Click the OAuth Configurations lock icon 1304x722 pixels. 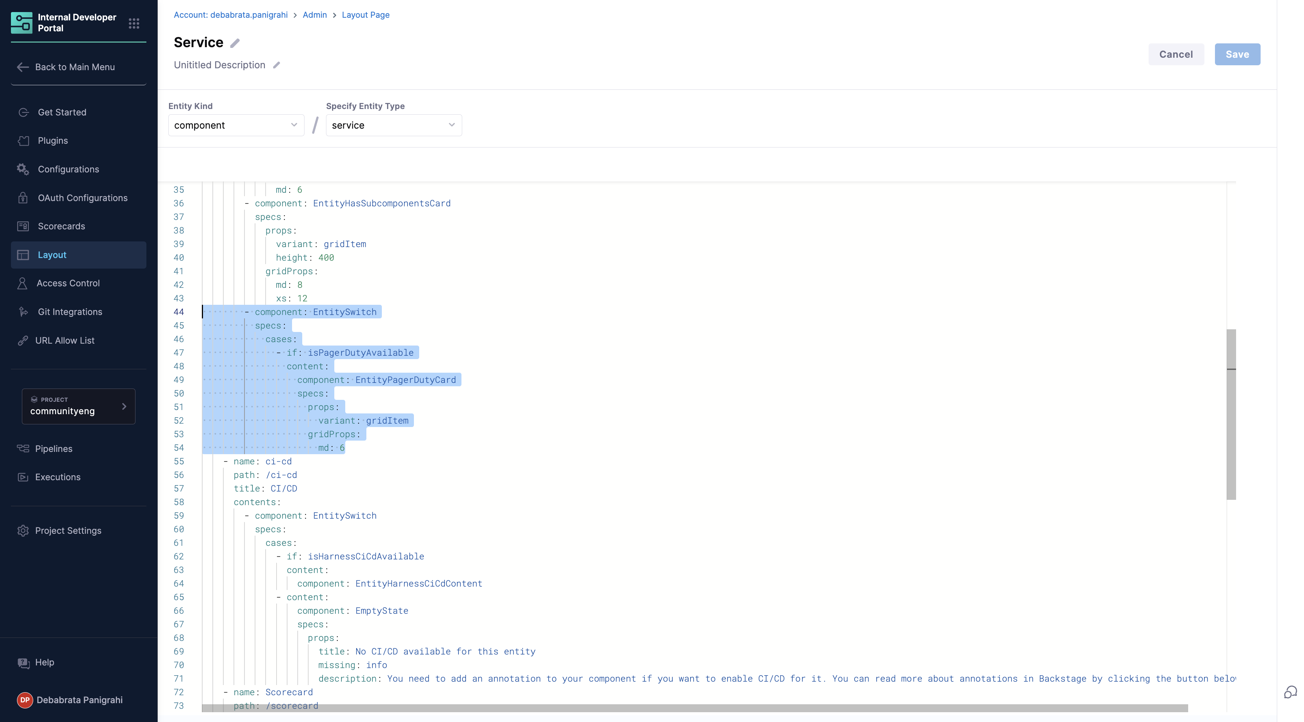pyautogui.click(x=23, y=198)
